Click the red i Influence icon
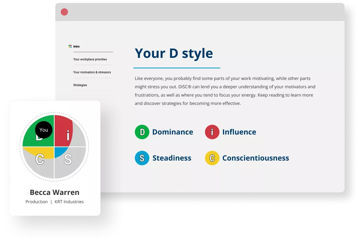 (x=212, y=132)
